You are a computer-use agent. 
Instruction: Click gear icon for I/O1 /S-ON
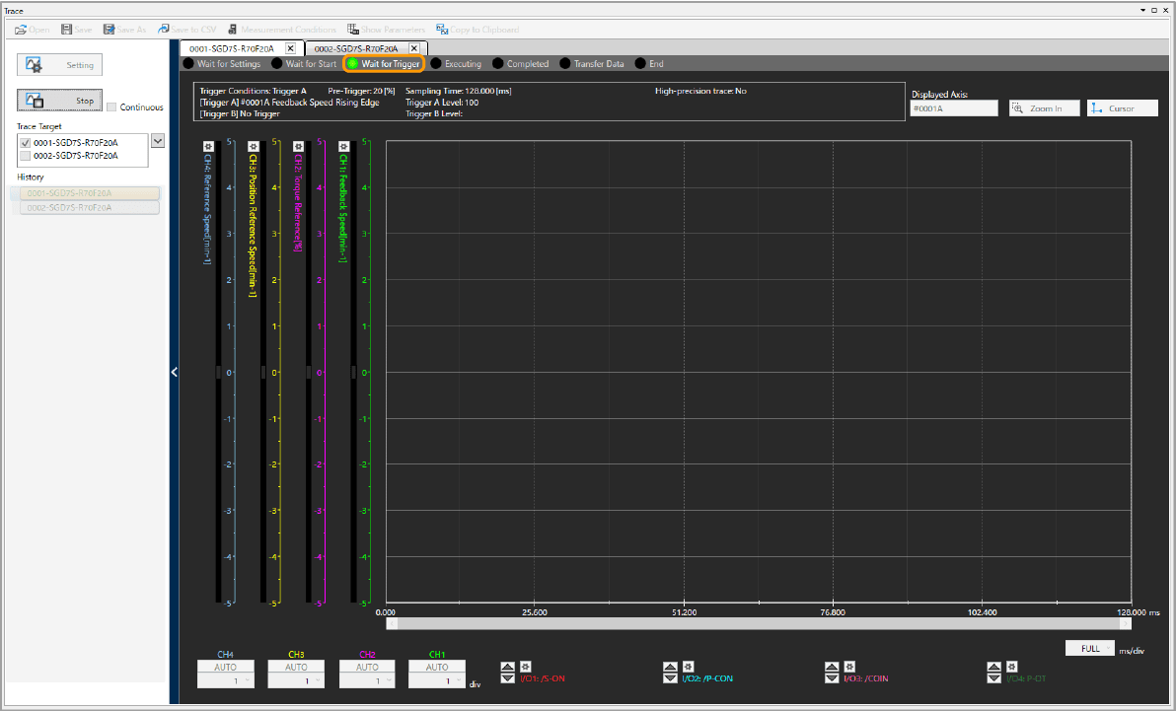coord(525,667)
